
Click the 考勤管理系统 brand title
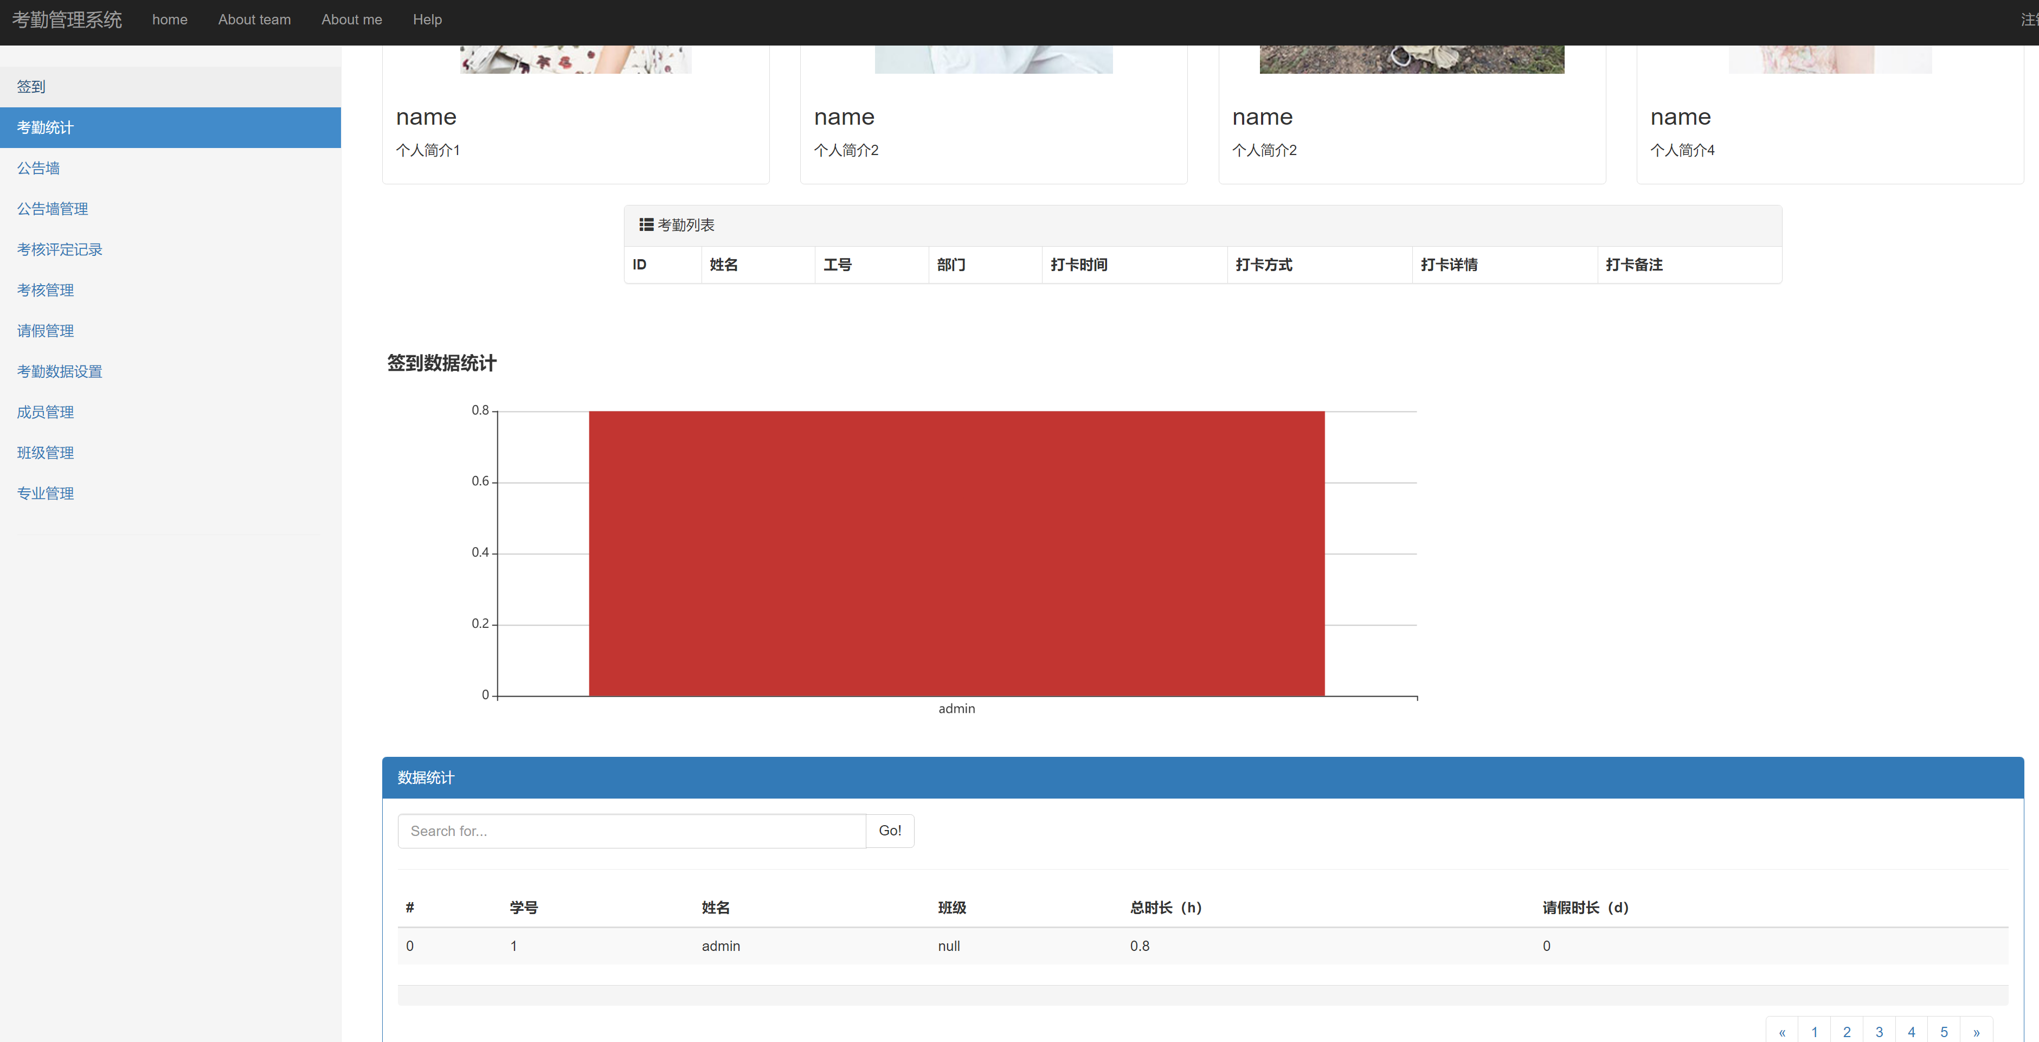coord(67,20)
